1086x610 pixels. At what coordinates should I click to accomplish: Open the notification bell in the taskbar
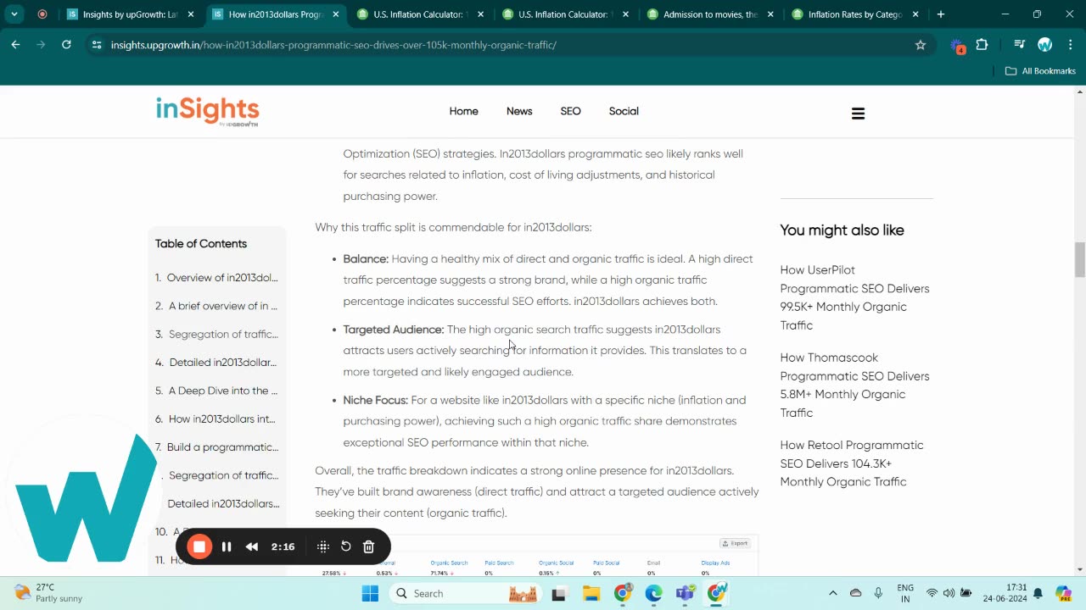coord(1038,593)
